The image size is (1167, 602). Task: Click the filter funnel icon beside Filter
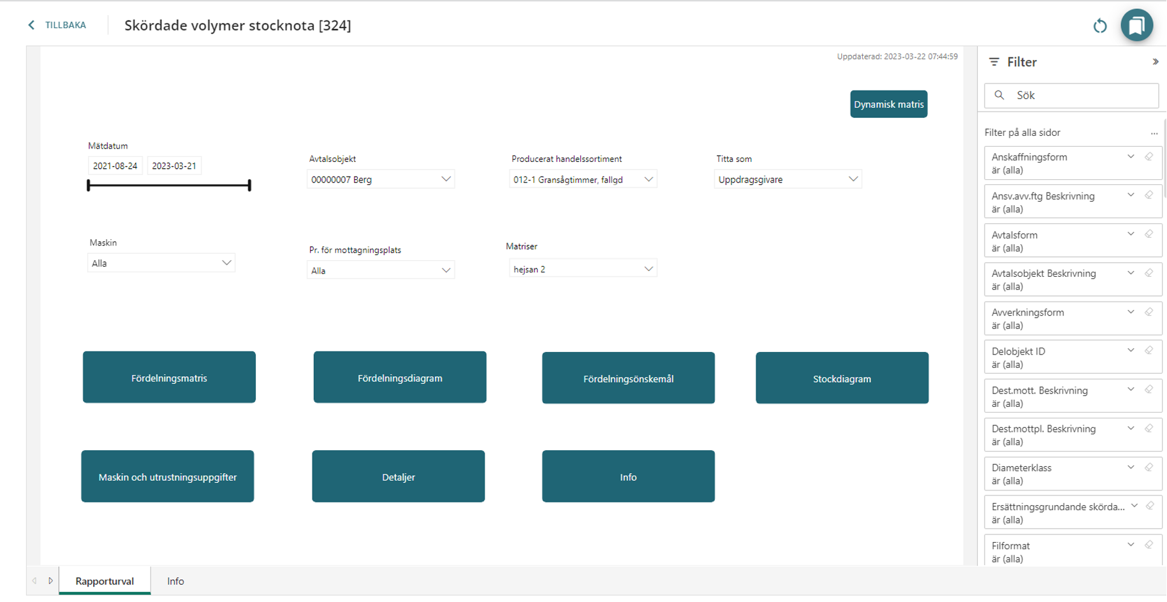[x=994, y=62]
